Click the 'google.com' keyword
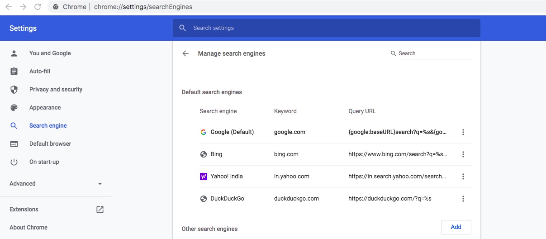The height and width of the screenshot is (239, 546). tap(290, 132)
